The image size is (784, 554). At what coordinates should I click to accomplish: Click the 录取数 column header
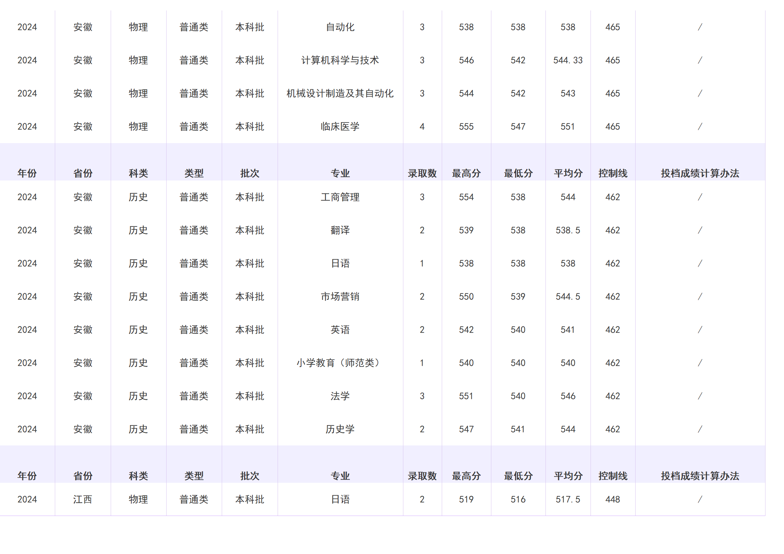[422, 172]
